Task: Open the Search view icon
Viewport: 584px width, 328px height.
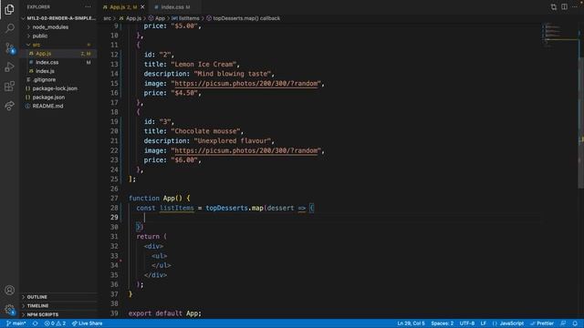Action: pyautogui.click(x=10, y=28)
